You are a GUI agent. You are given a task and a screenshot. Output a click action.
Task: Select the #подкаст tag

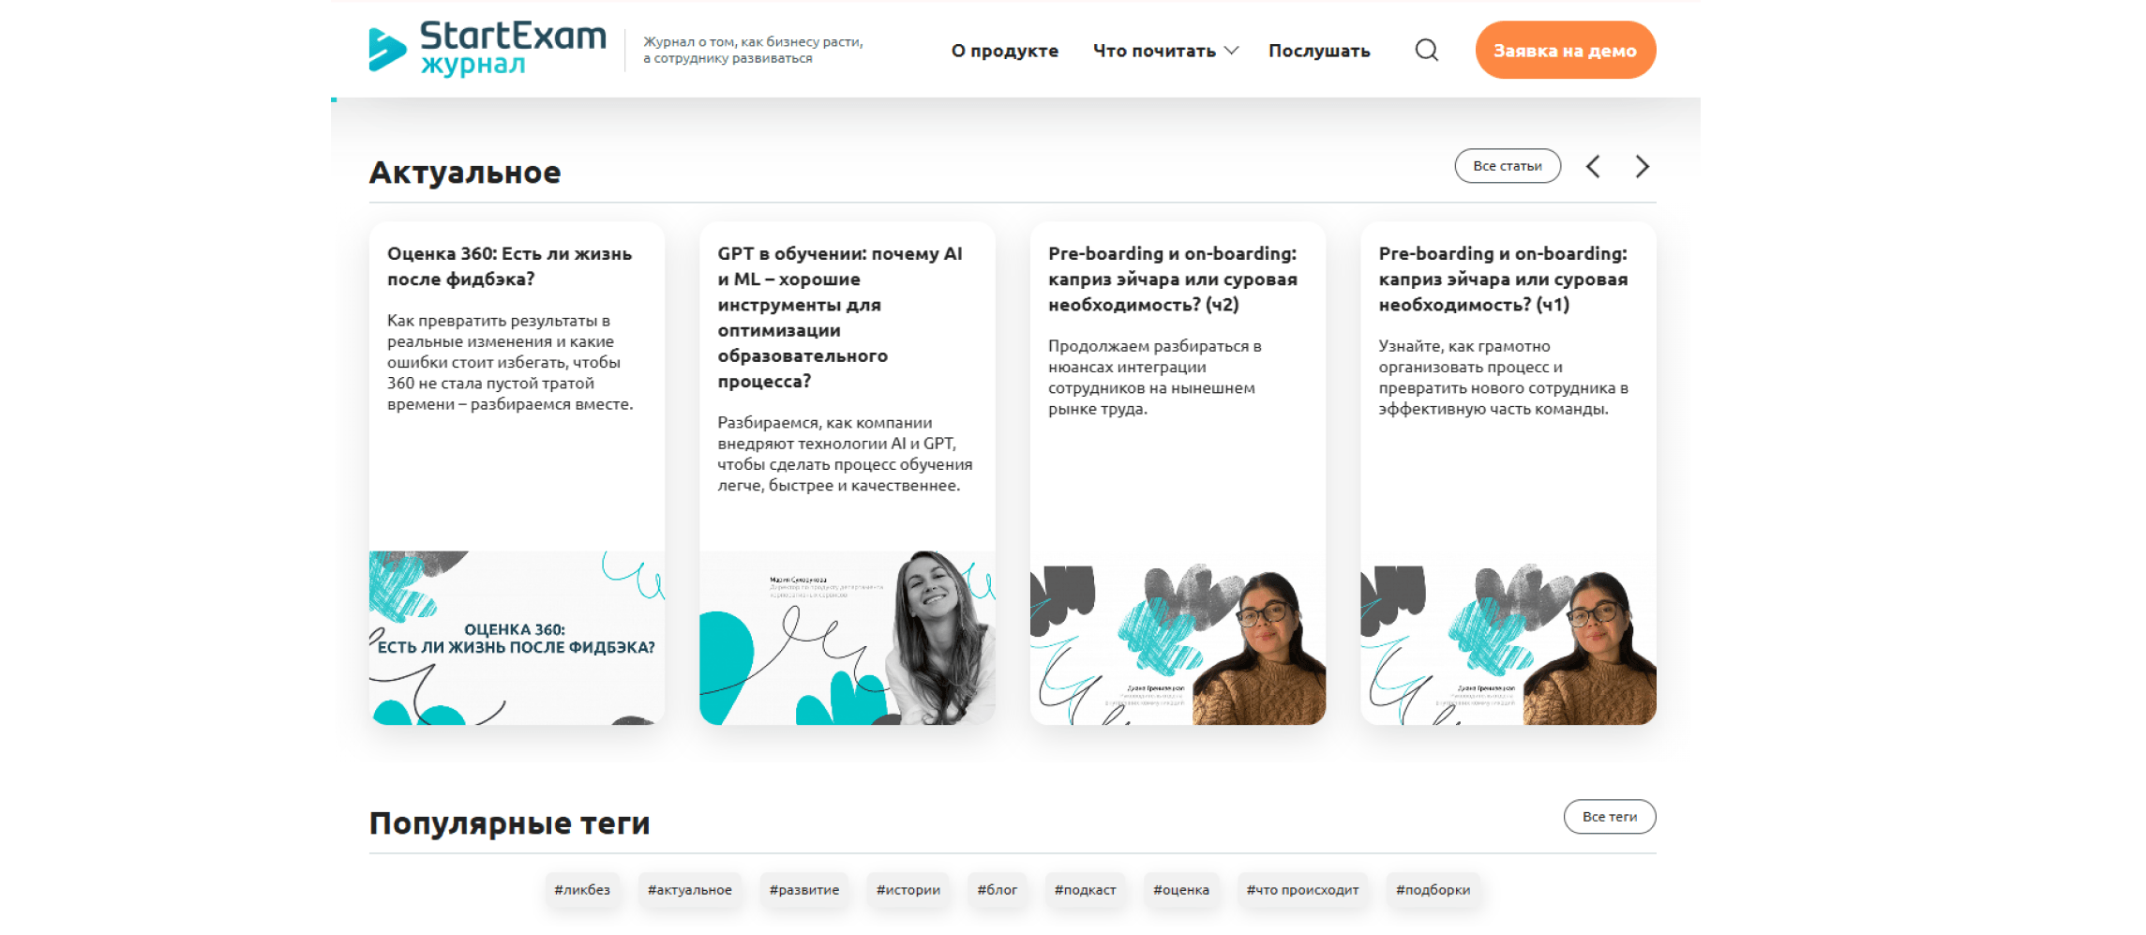pyautogui.click(x=1085, y=889)
